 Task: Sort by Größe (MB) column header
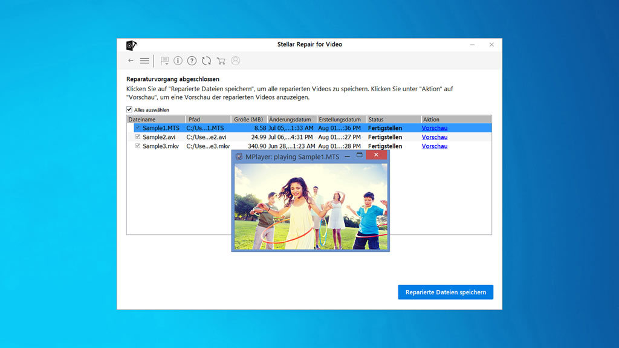(x=248, y=119)
